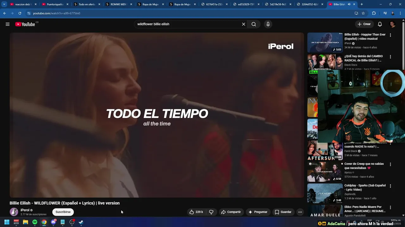Open options for Ekko ARCANE video
The image size is (405, 227).
pos(390,207)
